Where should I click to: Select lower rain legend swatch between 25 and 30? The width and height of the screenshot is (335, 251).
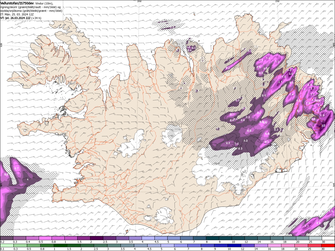tap(314, 246)
